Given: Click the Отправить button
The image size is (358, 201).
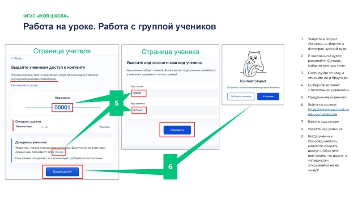Looking at the screenshot, I should [x=177, y=130].
